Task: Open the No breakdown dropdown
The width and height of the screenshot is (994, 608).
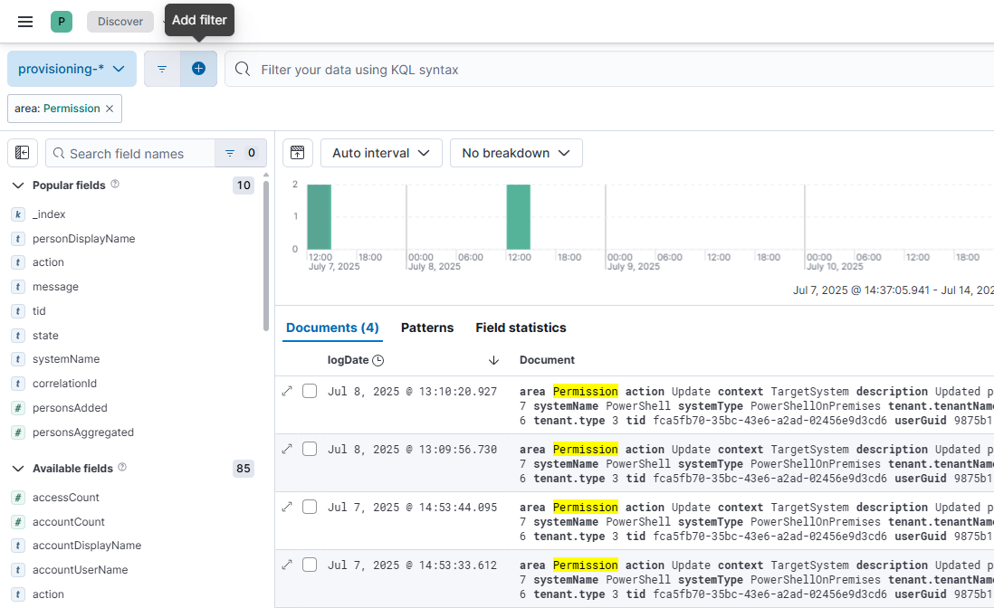Action: click(516, 153)
